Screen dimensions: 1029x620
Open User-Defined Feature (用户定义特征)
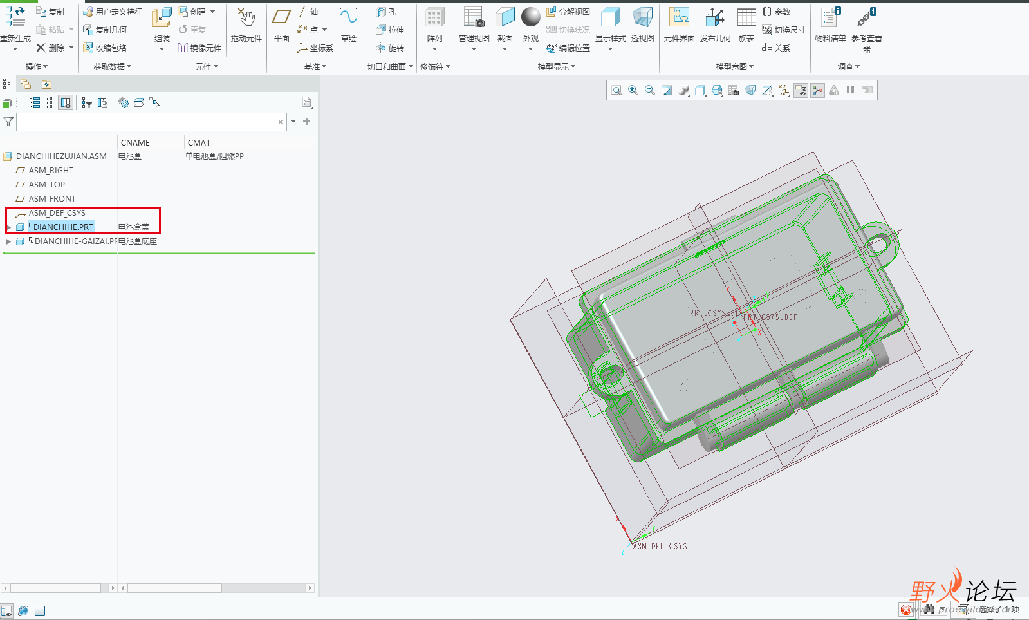[113, 12]
